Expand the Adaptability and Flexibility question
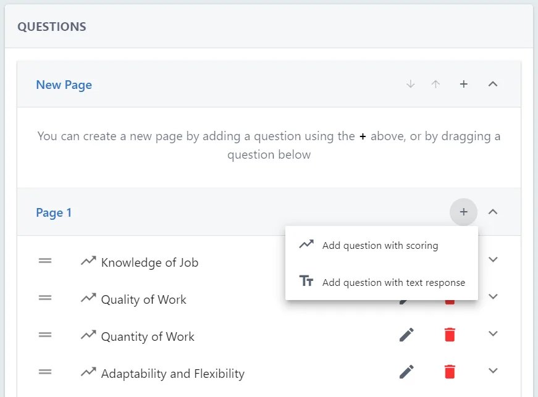Image resolution: width=538 pixels, height=397 pixels. click(x=493, y=370)
